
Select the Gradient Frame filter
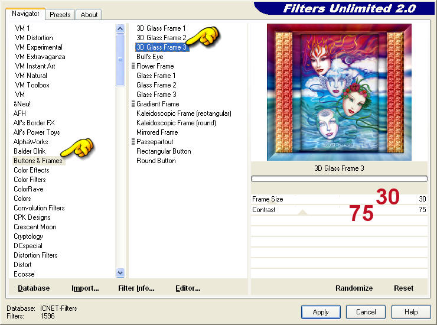coord(158,104)
